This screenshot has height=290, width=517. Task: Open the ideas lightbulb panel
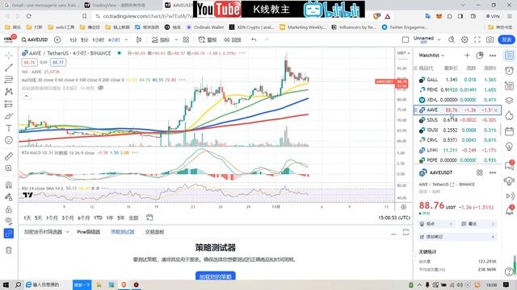click(510, 147)
